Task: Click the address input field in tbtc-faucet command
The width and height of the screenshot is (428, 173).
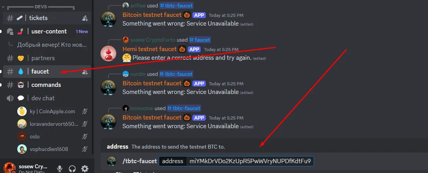Action: (x=236, y=161)
